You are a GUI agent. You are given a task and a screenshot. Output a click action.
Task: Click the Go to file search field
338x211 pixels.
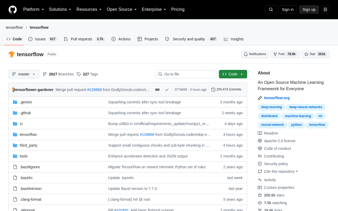186,74
